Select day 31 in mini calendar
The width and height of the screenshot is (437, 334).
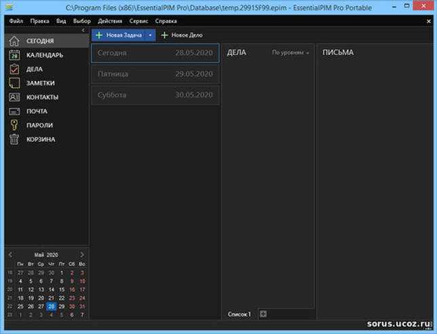(82, 306)
